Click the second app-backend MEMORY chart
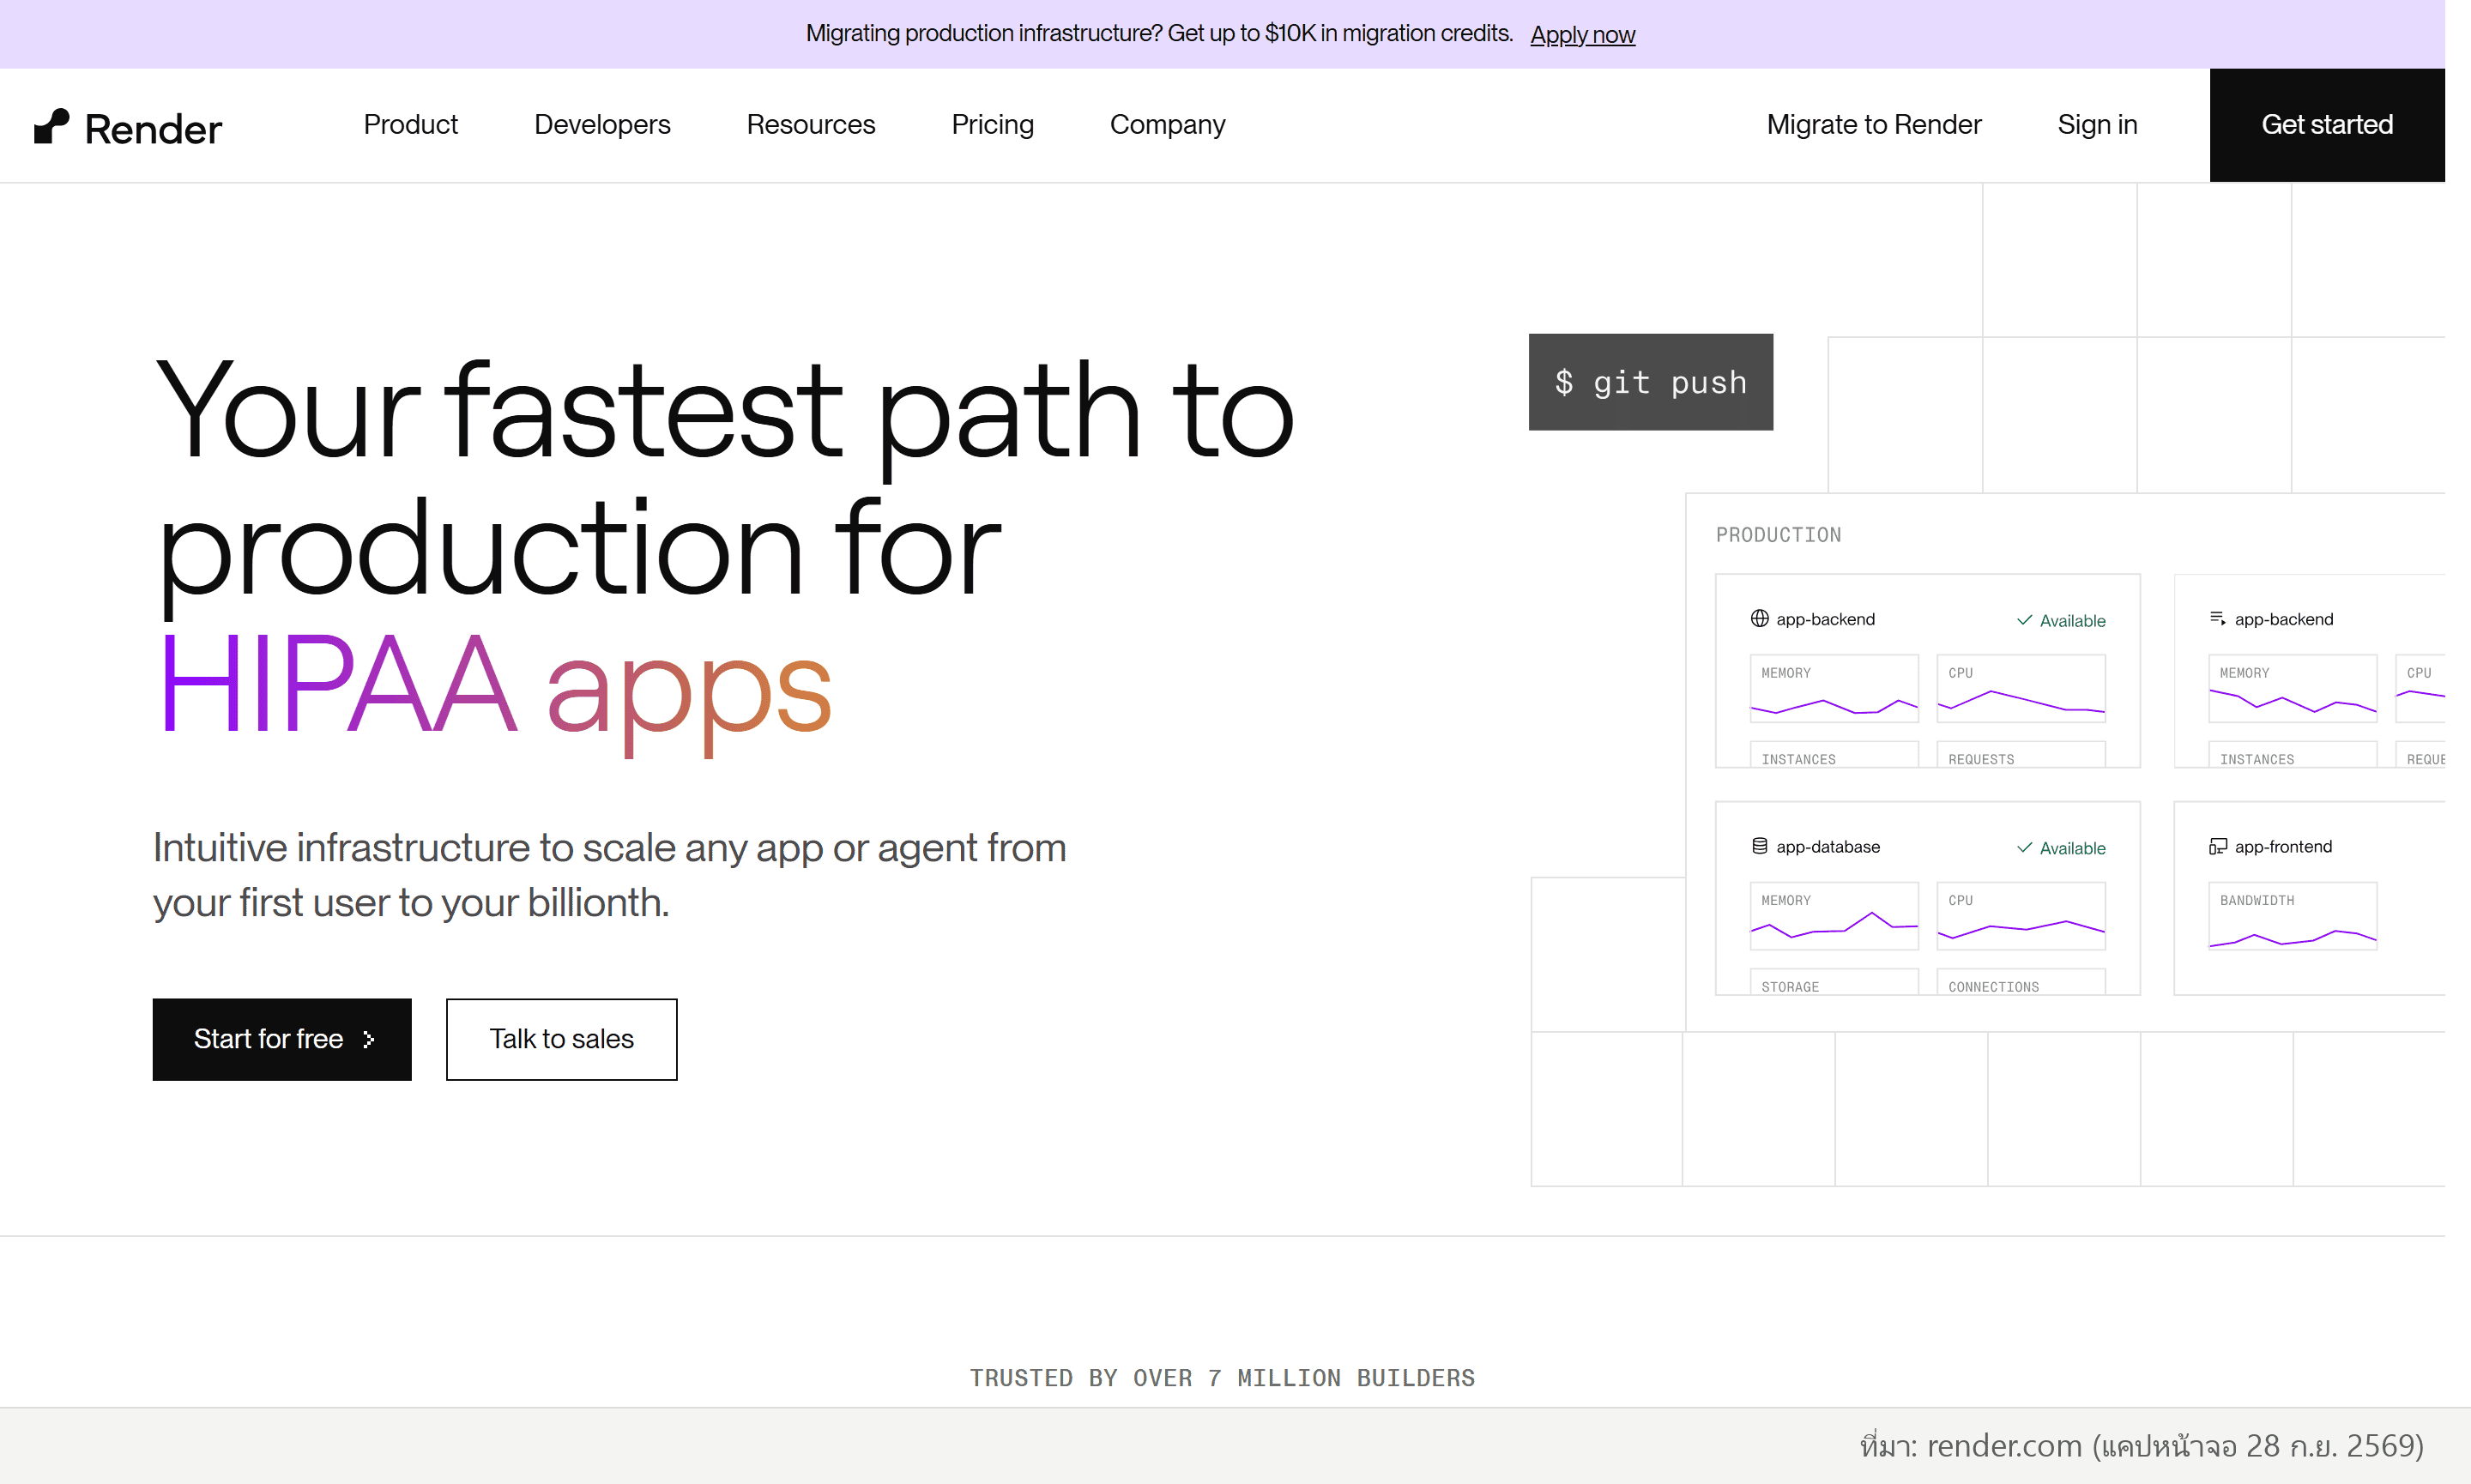 (x=2292, y=688)
